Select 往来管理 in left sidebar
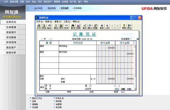 click(13, 27)
